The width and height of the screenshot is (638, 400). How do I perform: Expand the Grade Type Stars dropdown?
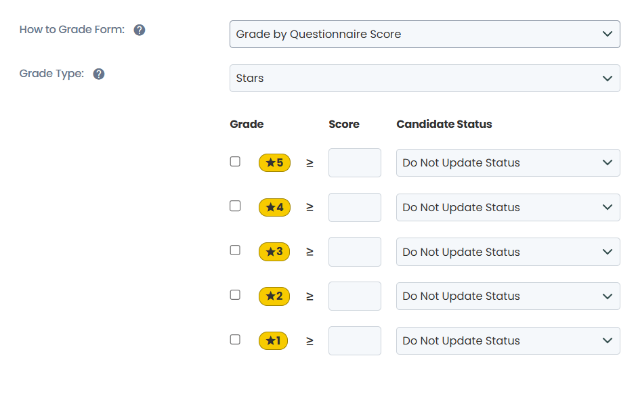click(x=425, y=78)
